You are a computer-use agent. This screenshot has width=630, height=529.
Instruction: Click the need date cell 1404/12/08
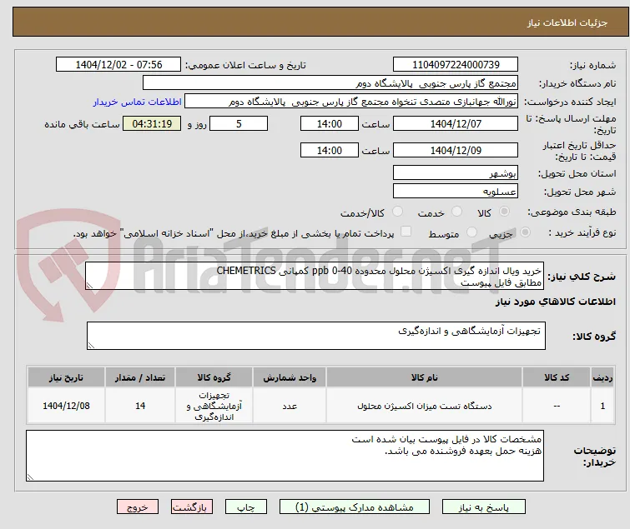click(66, 406)
